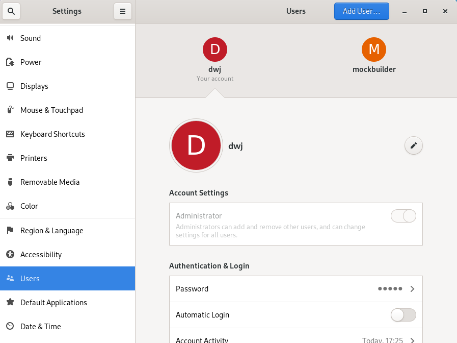Image resolution: width=457 pixels, height=343 pixels.
Task: Enable the Automatic Login switch
Action: coord(404,315)
